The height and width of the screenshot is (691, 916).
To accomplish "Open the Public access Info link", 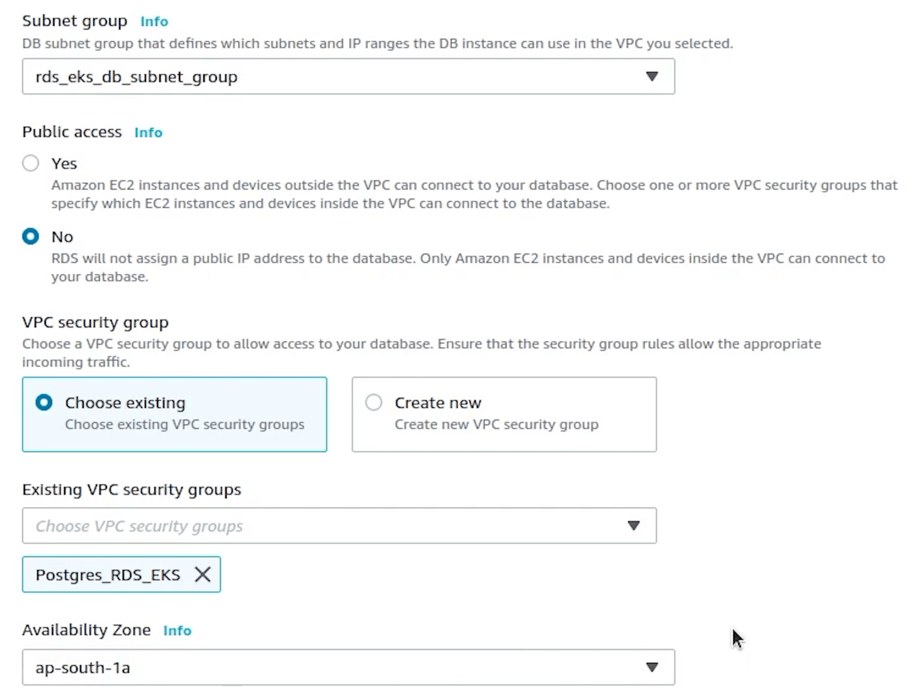I will [148, 132].
